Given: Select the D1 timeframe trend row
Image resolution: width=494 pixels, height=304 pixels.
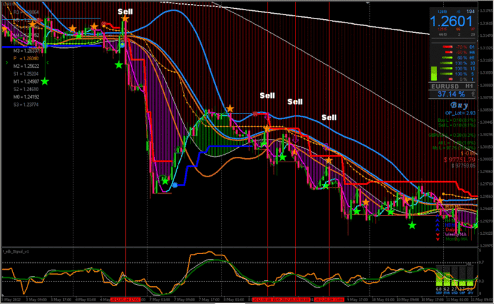Looking at the screenshot, I should [459, 47].
